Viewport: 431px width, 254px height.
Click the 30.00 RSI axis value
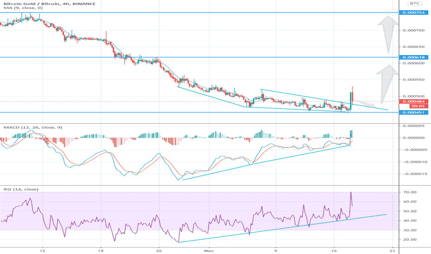pyautogui.click(x=410, y=230)
